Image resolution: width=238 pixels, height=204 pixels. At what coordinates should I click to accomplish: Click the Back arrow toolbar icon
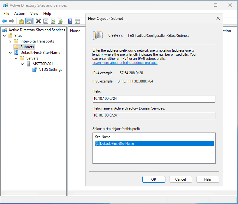point(4,21)
